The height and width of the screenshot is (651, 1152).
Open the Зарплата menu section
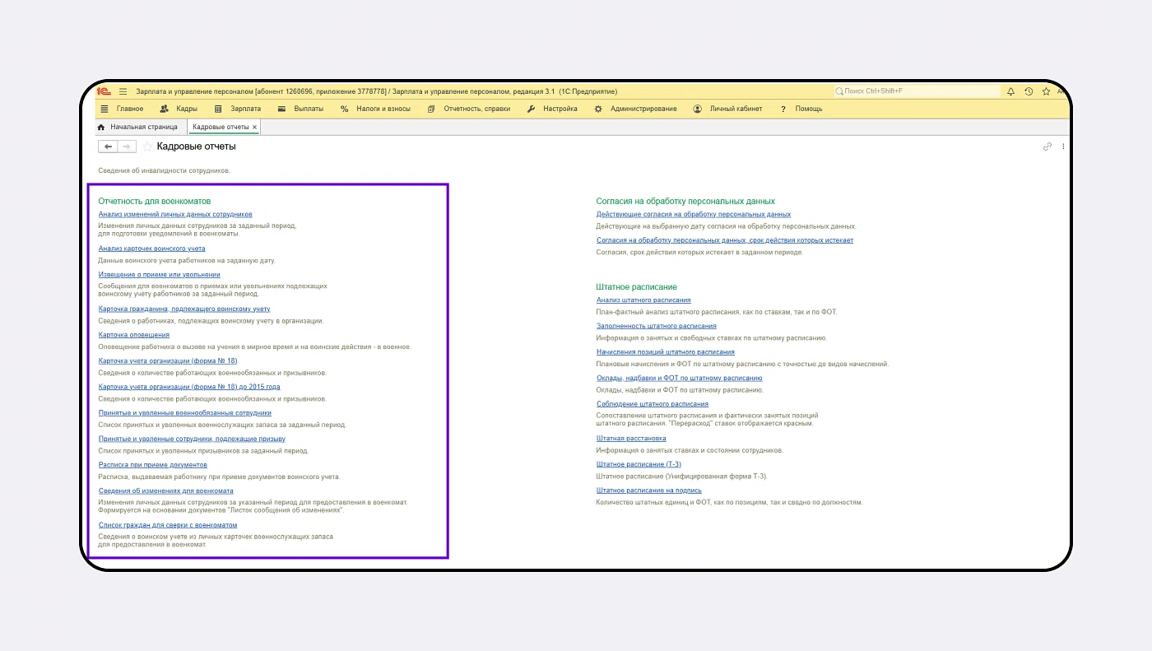point(245,109)
